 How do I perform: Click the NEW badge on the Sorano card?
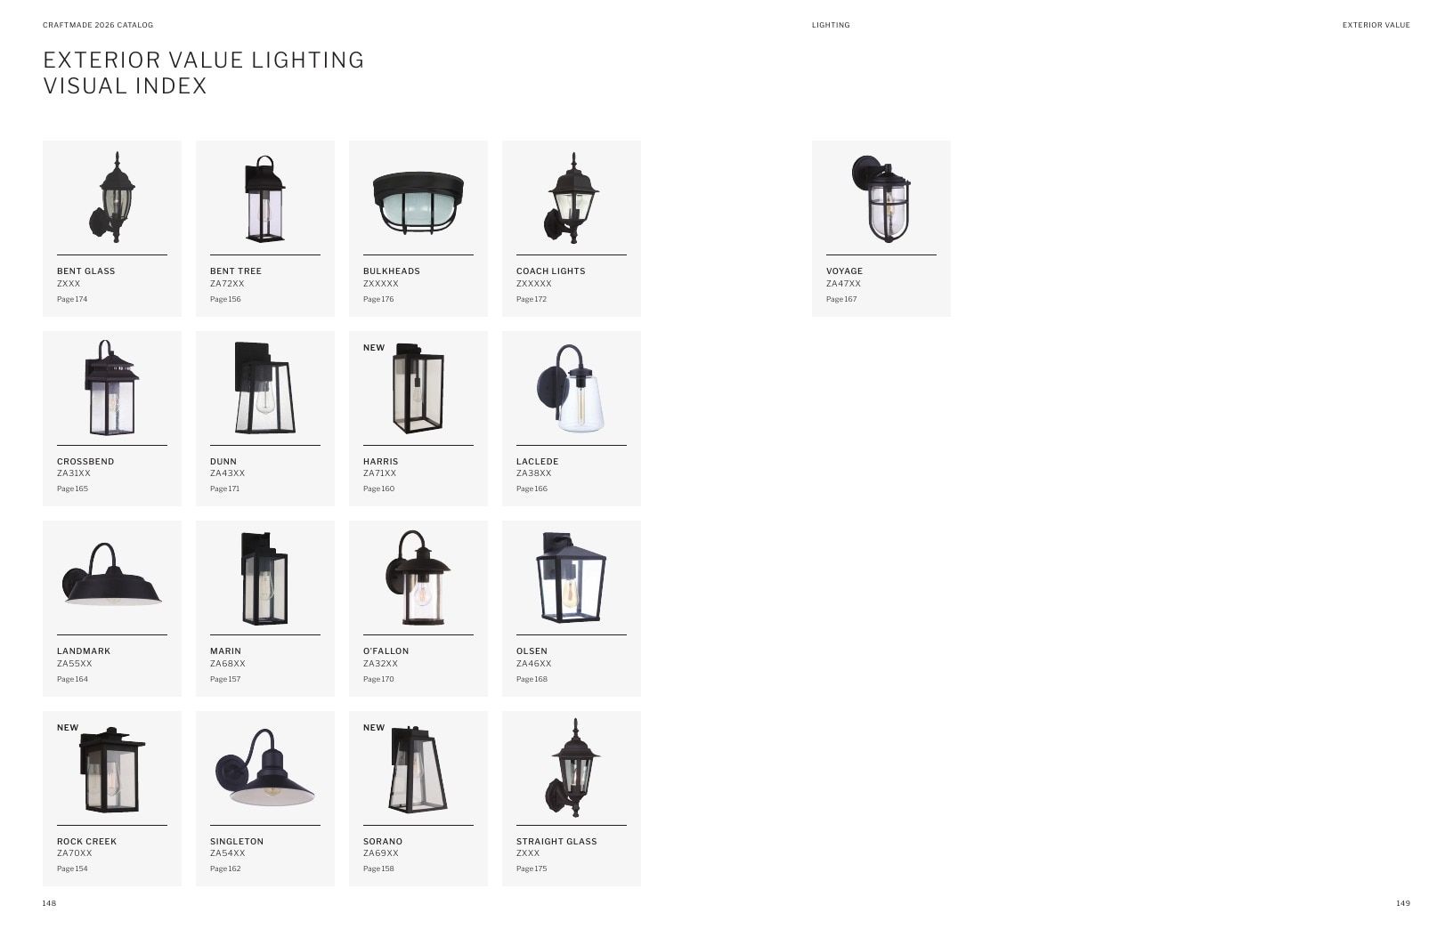374,728
